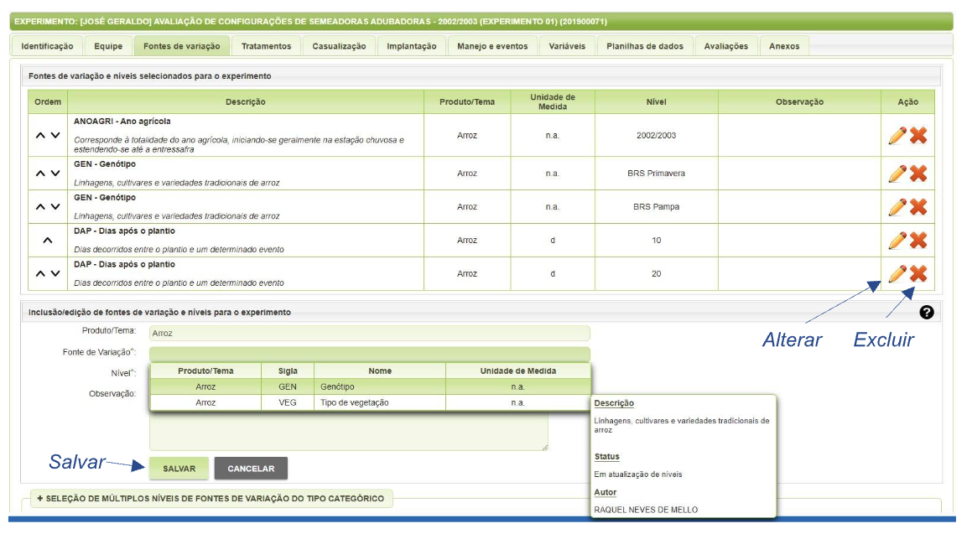This screenshot has height=534, width=967.
Task: Move the BRS Pampa row up
Action: click(x=40, y=206)
